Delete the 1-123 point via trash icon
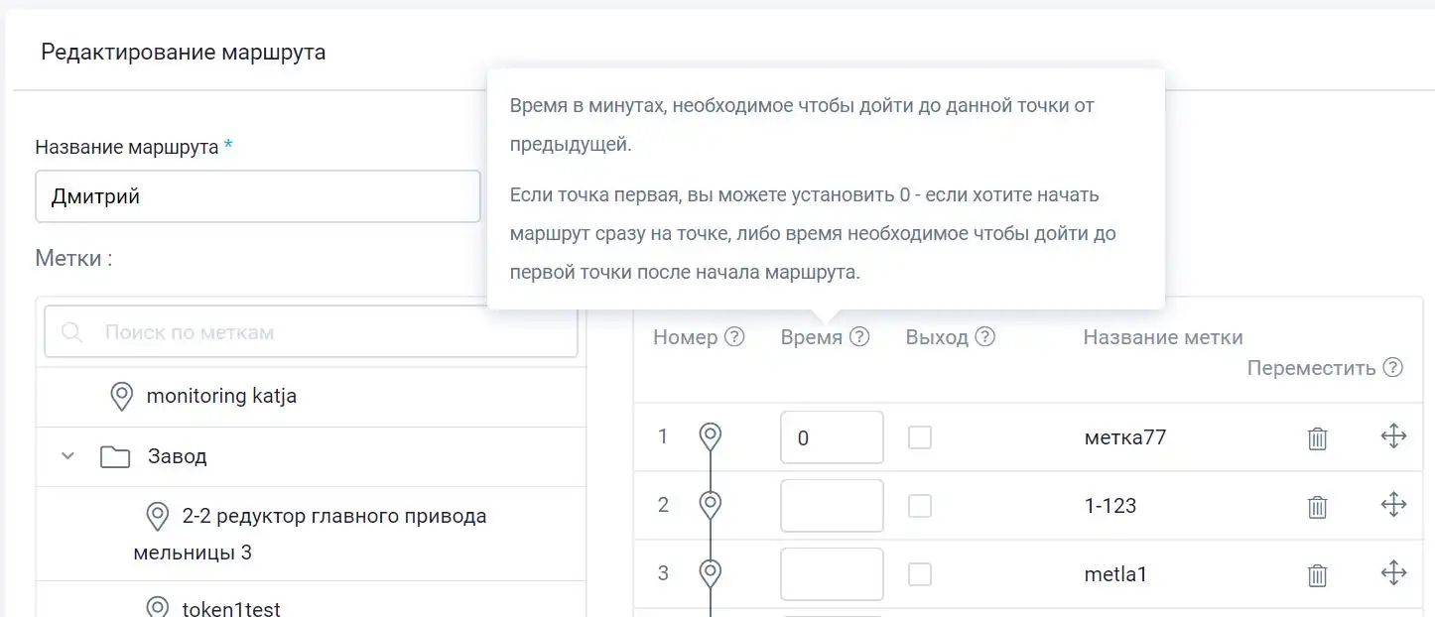1435x617 pixels. 1317,506
